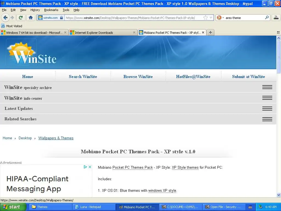Open the Help menu
This screenshot has width=281, height=211.
pyautogui.click(x=76, y=10)
